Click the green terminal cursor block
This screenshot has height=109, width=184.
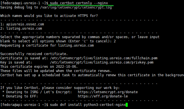click(x=127, y=105)
